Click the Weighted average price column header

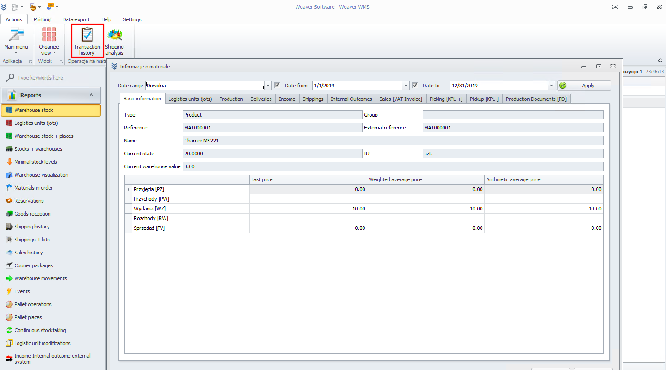pos(425,179)
